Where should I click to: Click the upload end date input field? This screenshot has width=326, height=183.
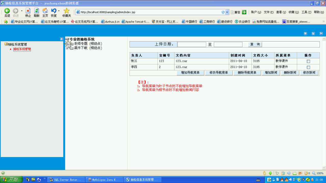pos(228,45)
